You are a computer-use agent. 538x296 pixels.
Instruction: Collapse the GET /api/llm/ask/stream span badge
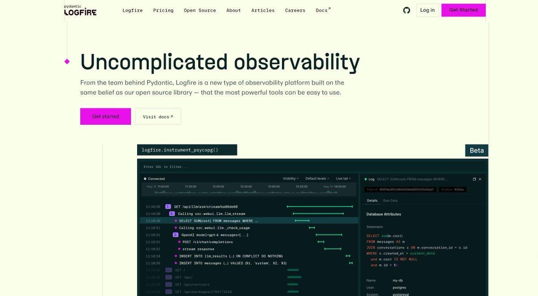(x=168, y=207)
